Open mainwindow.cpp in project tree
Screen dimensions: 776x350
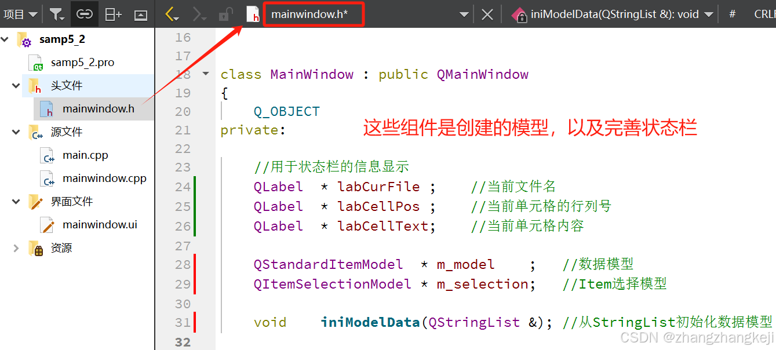pyautogui.click(x=104, y=178)
